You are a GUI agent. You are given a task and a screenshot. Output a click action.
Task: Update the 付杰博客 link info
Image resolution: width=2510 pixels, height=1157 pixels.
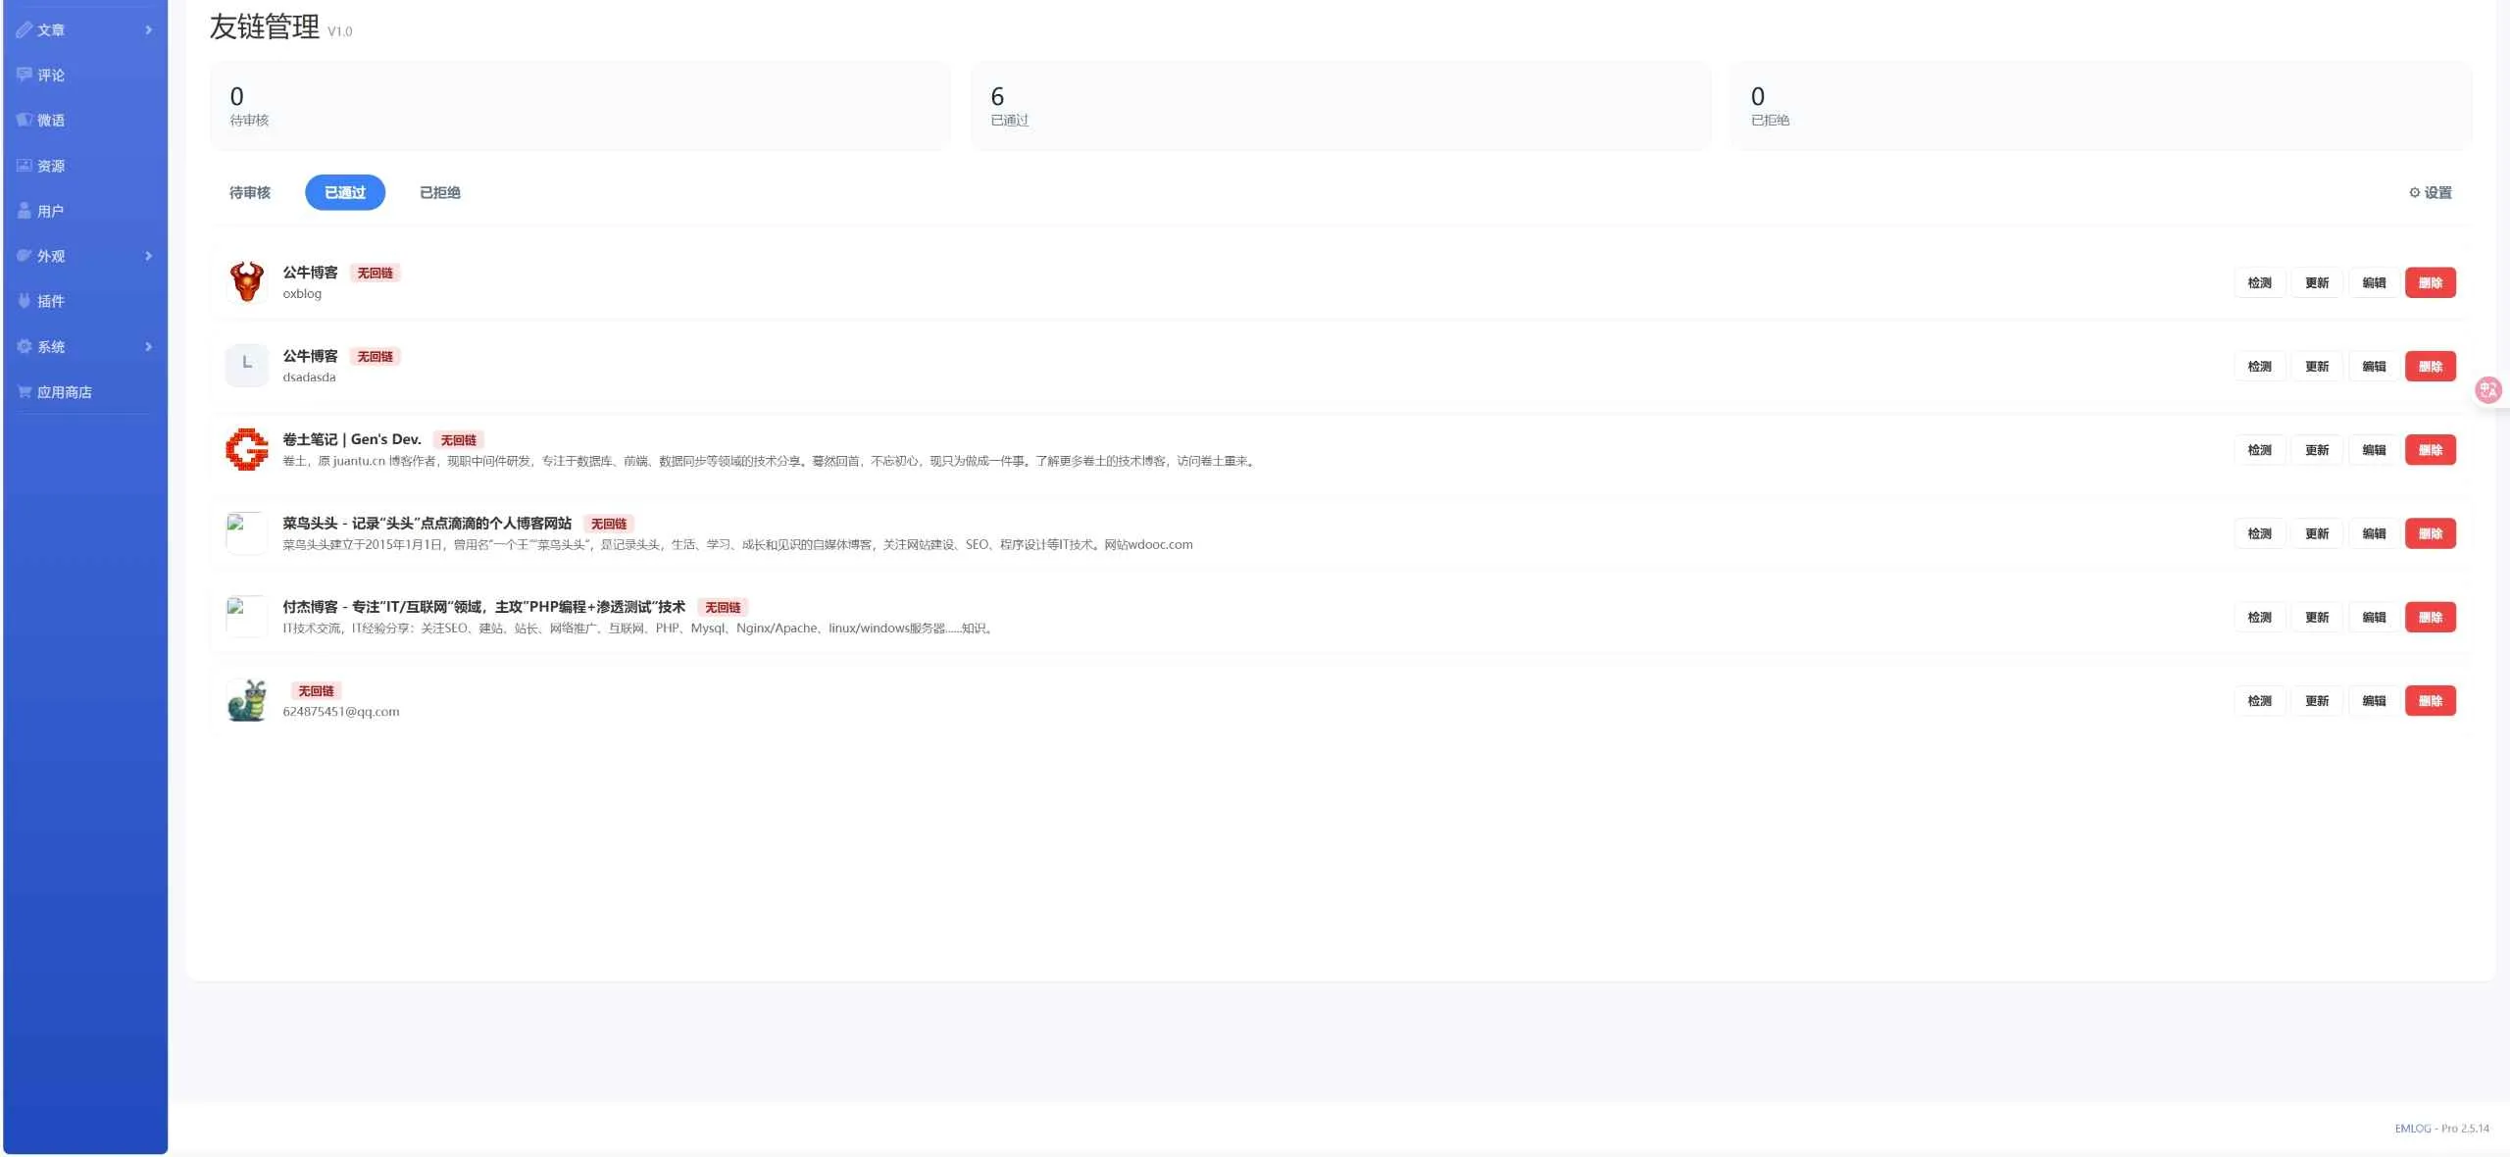(x=2316, y=617)
